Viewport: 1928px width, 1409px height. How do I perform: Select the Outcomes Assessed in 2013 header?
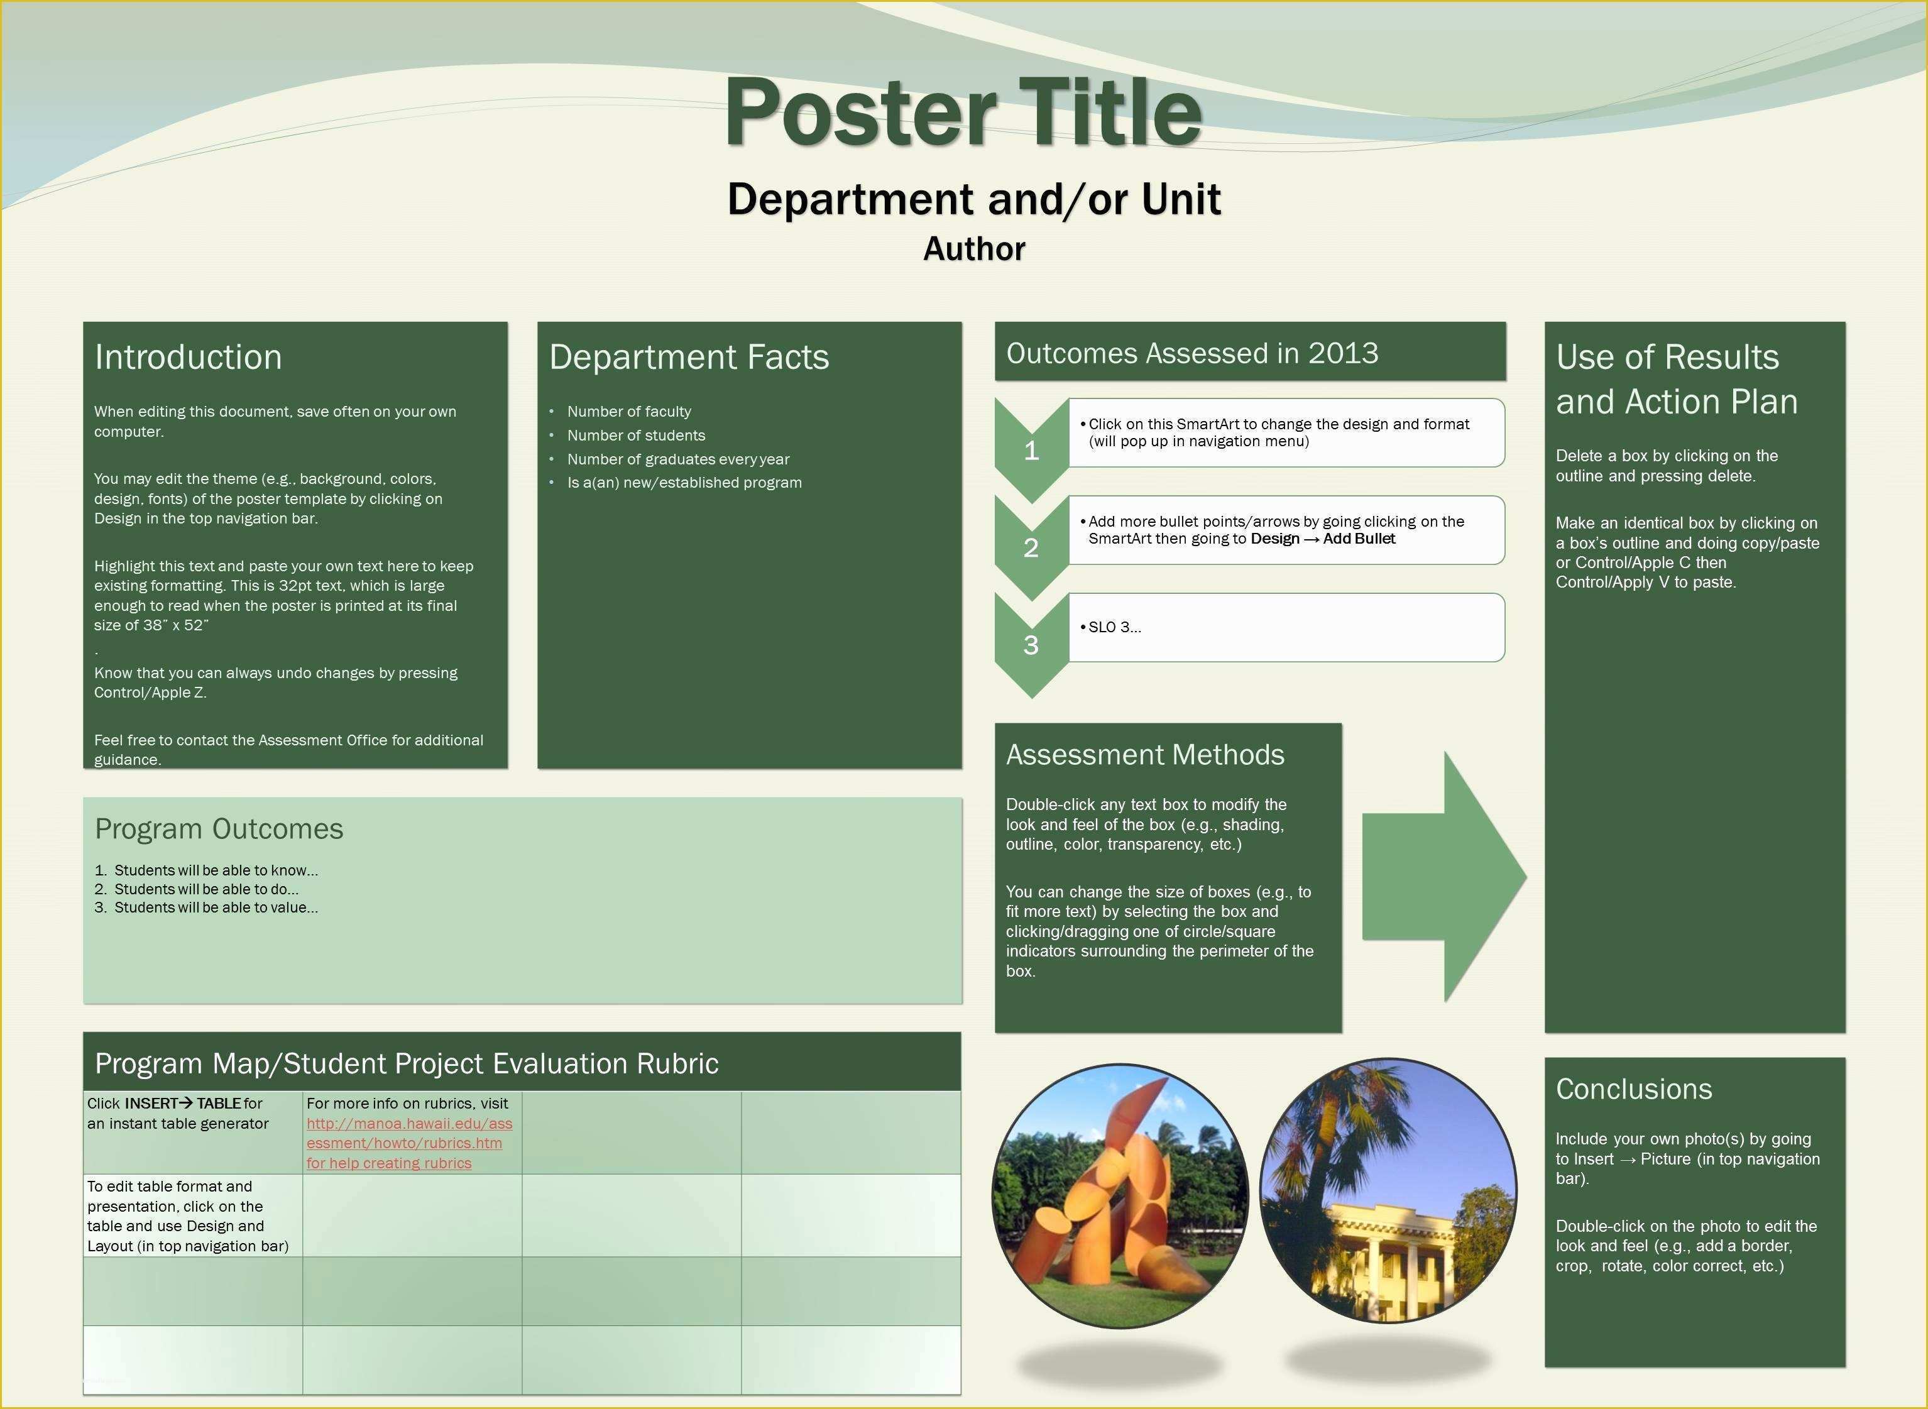(1194, 352)
